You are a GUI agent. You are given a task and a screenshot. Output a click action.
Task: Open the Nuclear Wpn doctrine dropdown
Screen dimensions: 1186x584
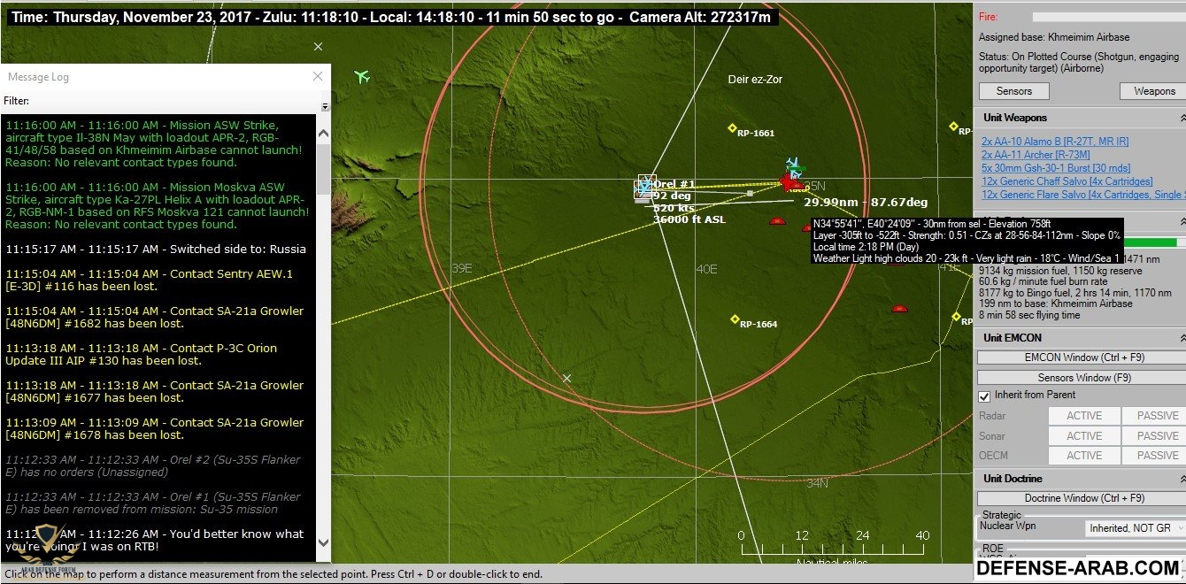[x=1135, y=528]
